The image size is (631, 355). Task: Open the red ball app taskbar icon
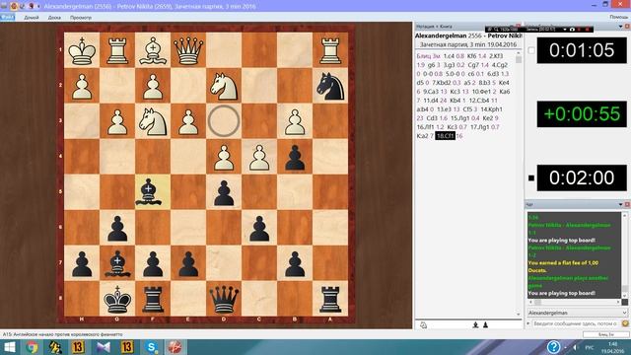(x=175, y=347)
